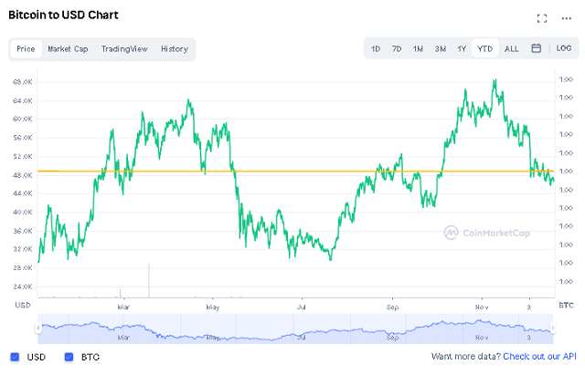Select the Price tab
The image size is (585, 375).
[26, 48]
